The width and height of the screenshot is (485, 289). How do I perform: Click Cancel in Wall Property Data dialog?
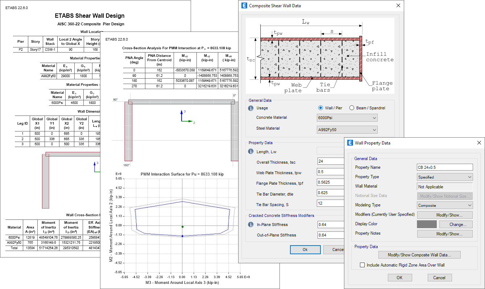coord(439,278)
